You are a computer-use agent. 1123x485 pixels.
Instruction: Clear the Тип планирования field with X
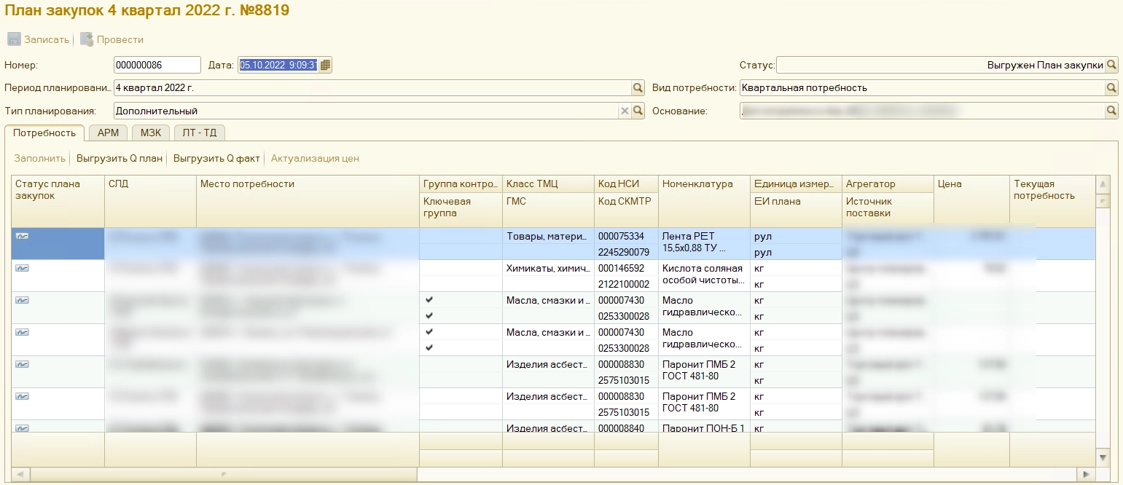(x=625, y=111)
